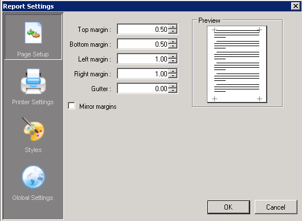Close the Report Settings dialog

pos(296,6)
